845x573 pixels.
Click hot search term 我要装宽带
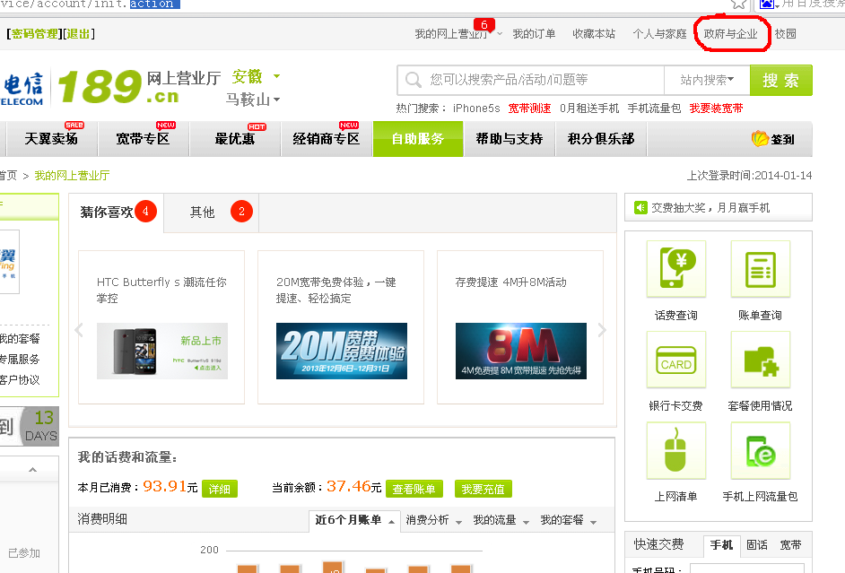(x=716, y=109)
